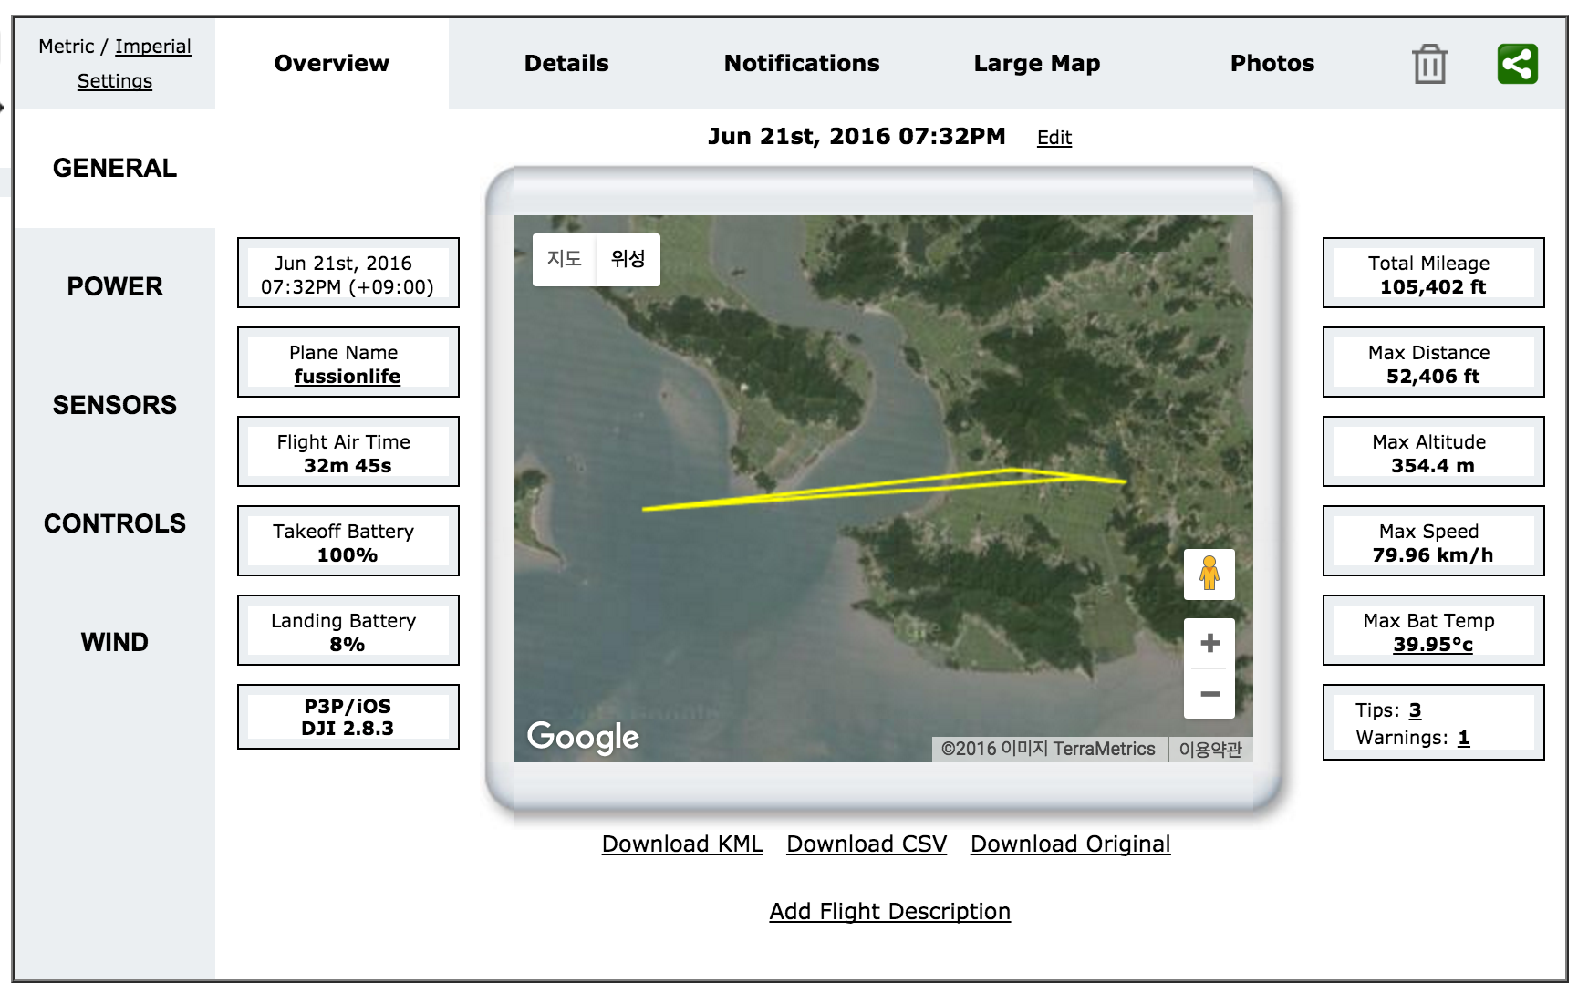Screen dimensions: 1578x994
Task: Select GENERAL in the sidebar
Action: pyautogui.click(x=115, y=168)
